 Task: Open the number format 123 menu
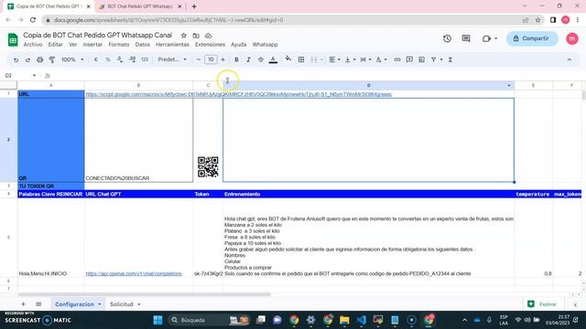click(145, 59)
